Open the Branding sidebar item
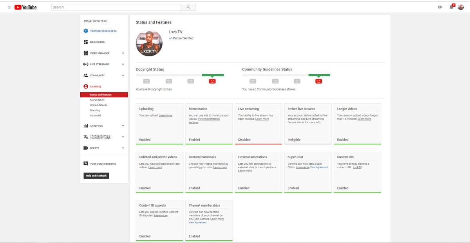 [x=95, y=110]
